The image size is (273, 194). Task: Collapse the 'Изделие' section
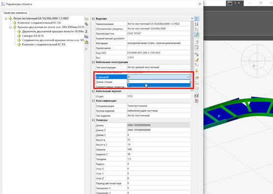[x=93, y=19]
